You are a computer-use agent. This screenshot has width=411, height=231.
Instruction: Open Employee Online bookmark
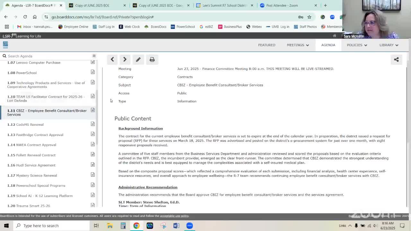coord(73,27)
